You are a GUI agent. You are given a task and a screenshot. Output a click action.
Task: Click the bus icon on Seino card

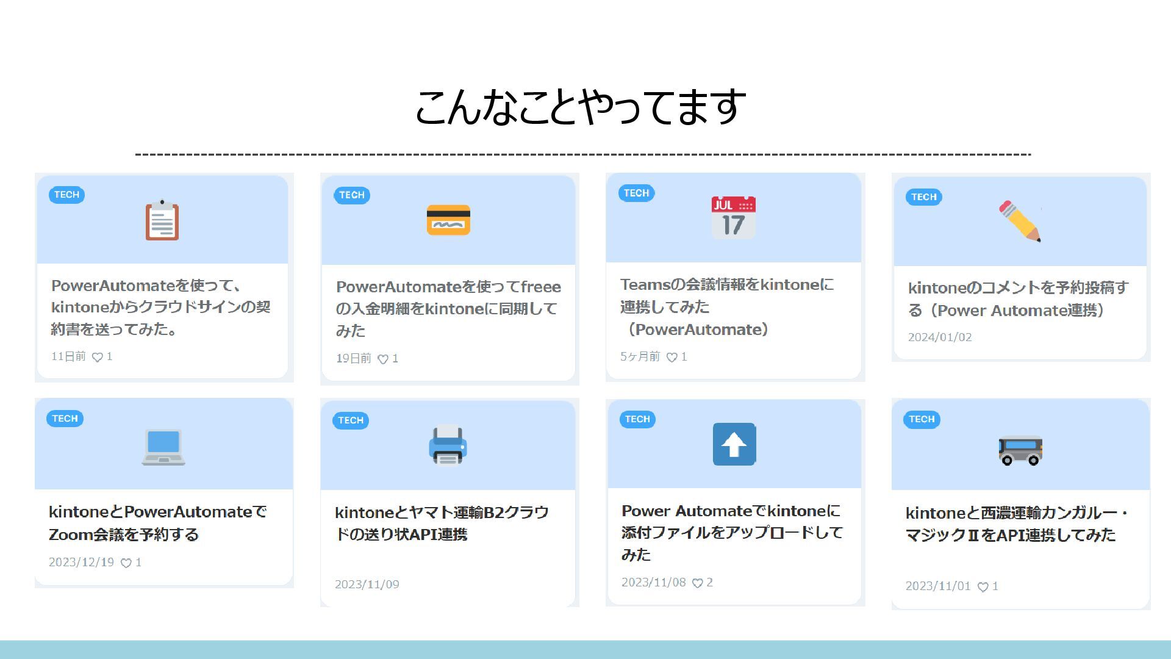(1020, 451)
